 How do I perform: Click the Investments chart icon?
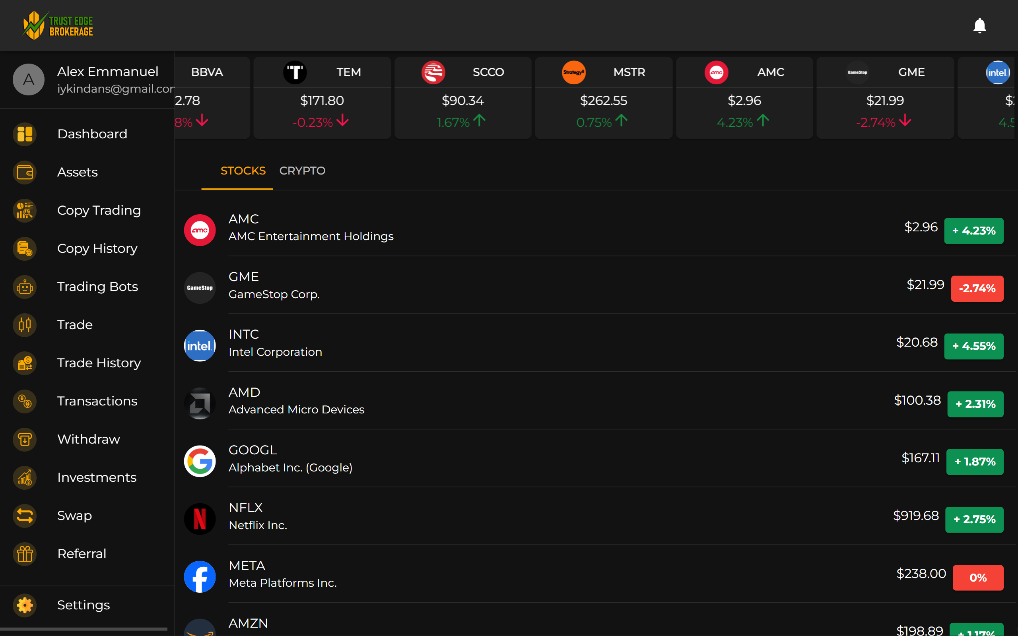pos(25,478)
